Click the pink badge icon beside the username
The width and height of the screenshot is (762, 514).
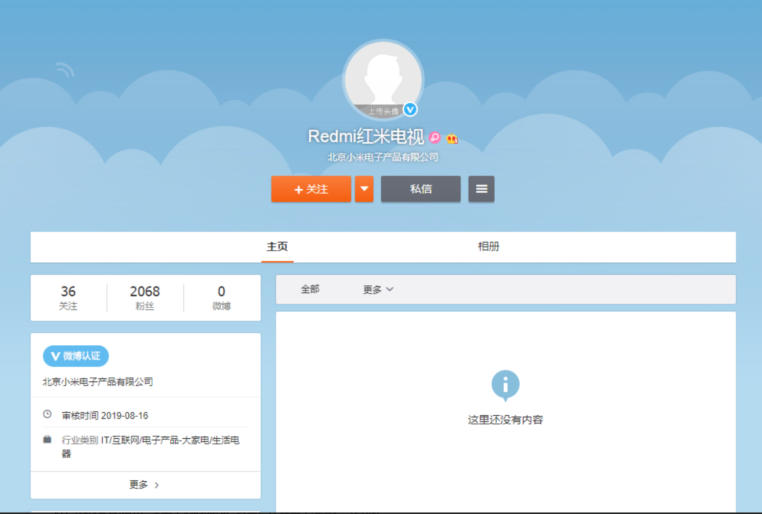point(435,138)
